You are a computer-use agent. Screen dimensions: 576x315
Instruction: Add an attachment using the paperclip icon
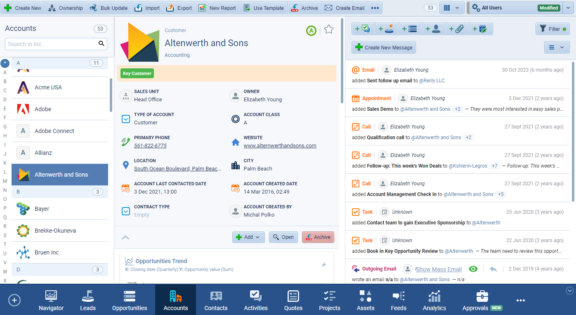point(457,29)
